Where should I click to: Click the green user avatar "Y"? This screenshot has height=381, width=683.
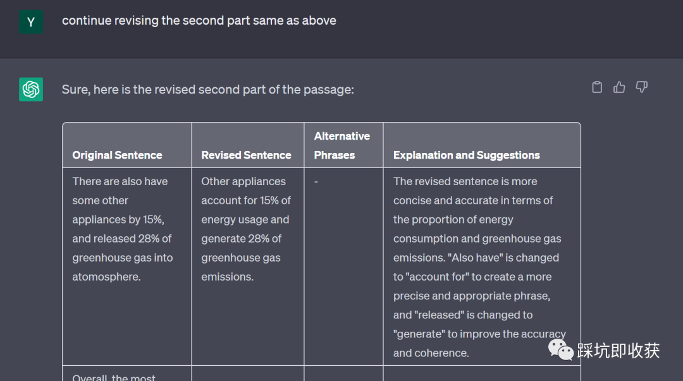tap(31, 21)
